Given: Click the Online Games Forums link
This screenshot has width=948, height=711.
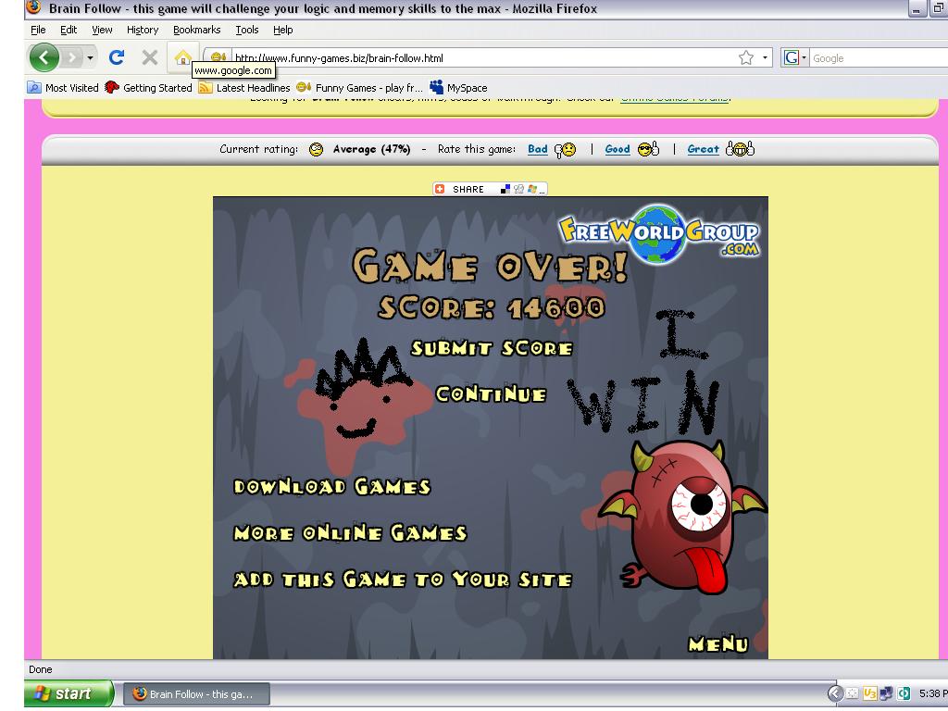Looking at the screenshot, I should 675,98.
